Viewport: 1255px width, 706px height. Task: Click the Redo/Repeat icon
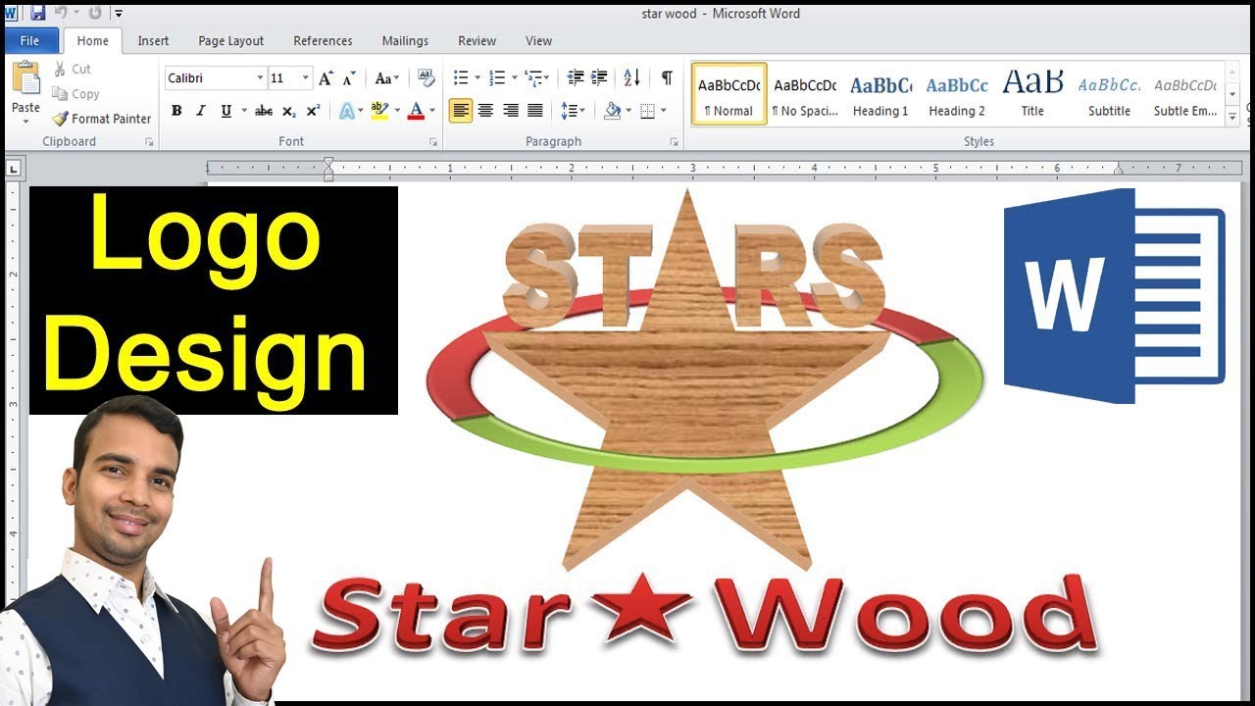[x=95, y=14]
